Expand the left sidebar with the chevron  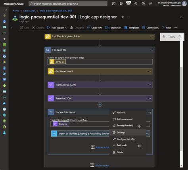(x=6, y=10)
